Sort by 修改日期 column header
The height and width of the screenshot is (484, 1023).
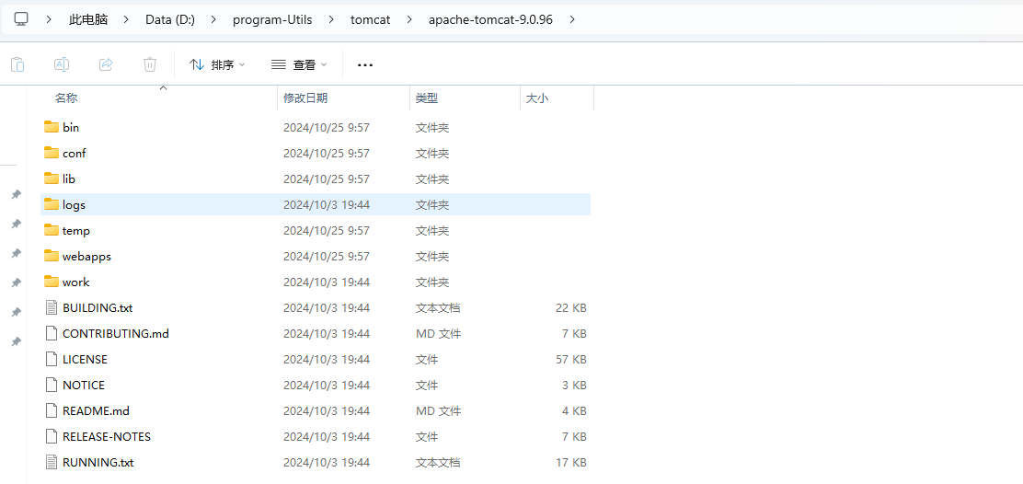[x=305, y=98]
